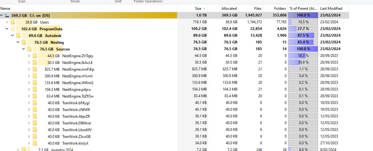Click the ProgramData folder icon

coord(13,29)
